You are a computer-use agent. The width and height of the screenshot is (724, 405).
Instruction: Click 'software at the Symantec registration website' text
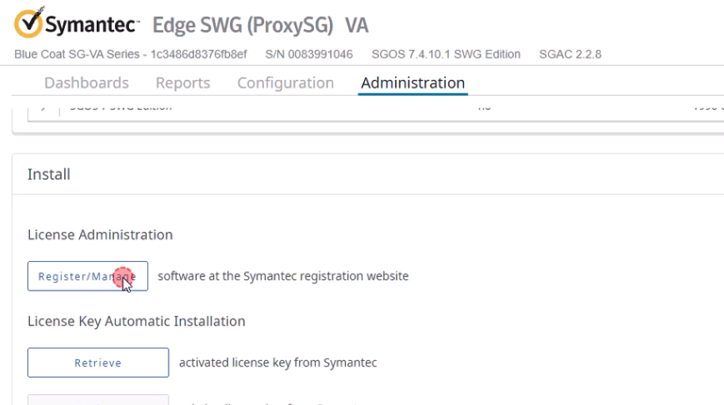(x=283, y=276)
